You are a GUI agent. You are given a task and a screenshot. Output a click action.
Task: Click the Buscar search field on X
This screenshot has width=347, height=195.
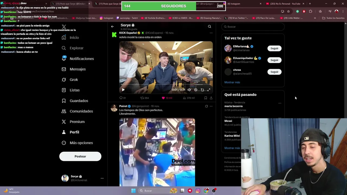click(x=253, y=27)
